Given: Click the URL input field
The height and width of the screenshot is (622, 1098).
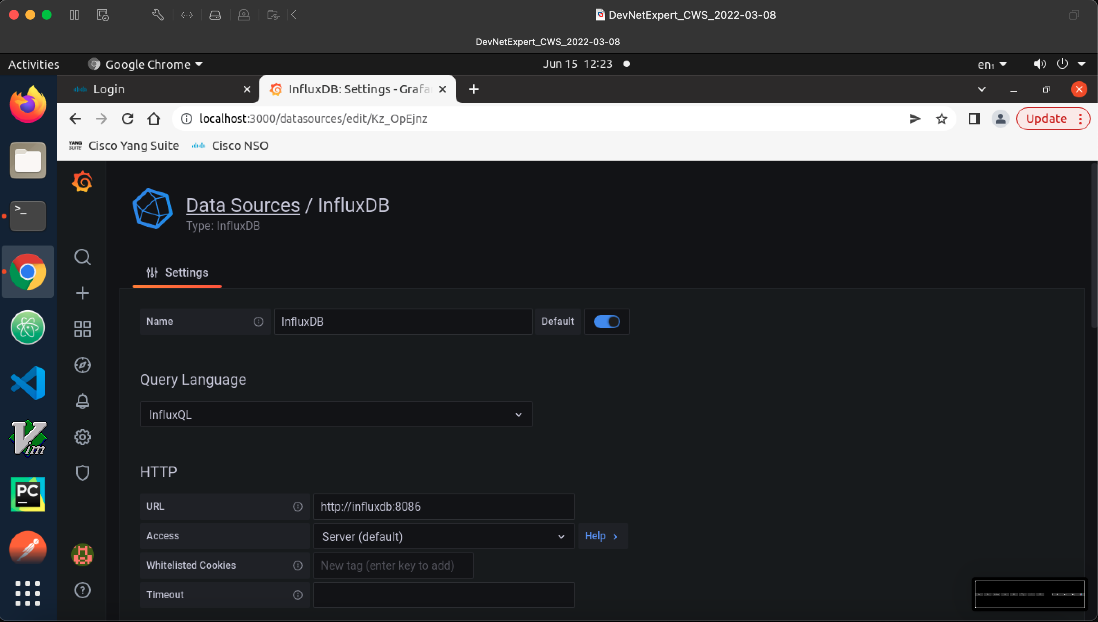Looking at the screenshot, I should (x=443, y=507).
